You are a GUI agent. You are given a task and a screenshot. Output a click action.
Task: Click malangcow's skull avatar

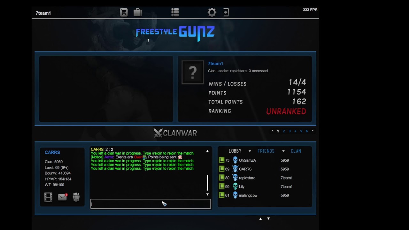point(235,195)
